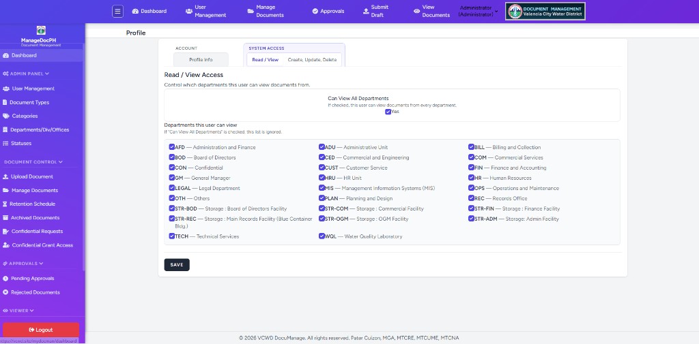The width and height of the screenshot is (699, 344).
Task: Click the Confidential Requests icon
Action: point(5,232)
